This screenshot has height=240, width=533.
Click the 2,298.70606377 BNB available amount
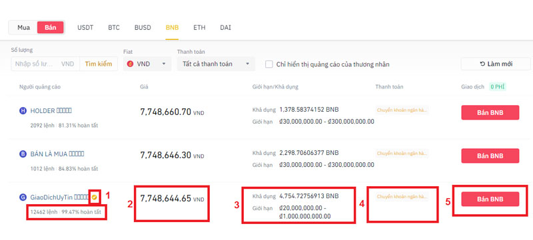[x=309, y=153]
